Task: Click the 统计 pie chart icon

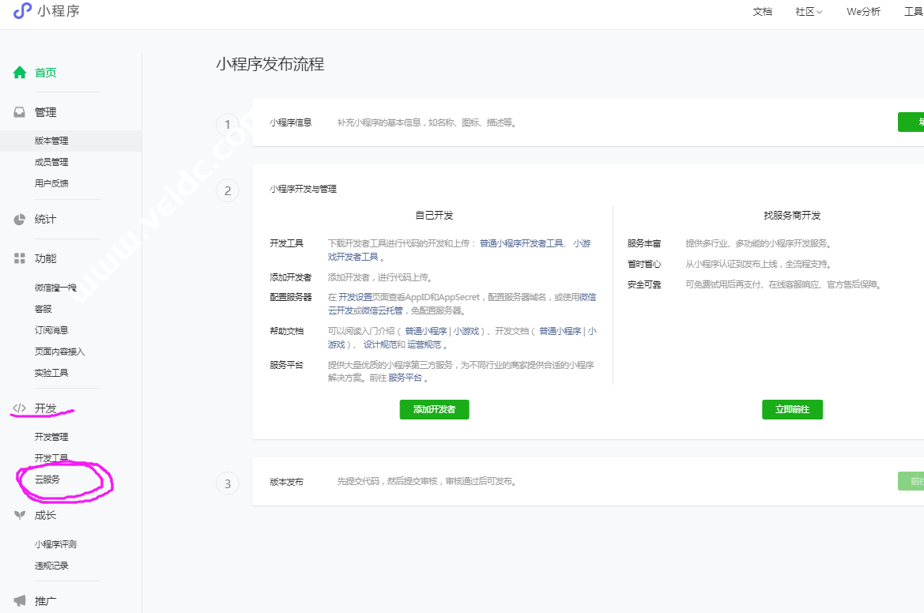Action: coord(20,220)
